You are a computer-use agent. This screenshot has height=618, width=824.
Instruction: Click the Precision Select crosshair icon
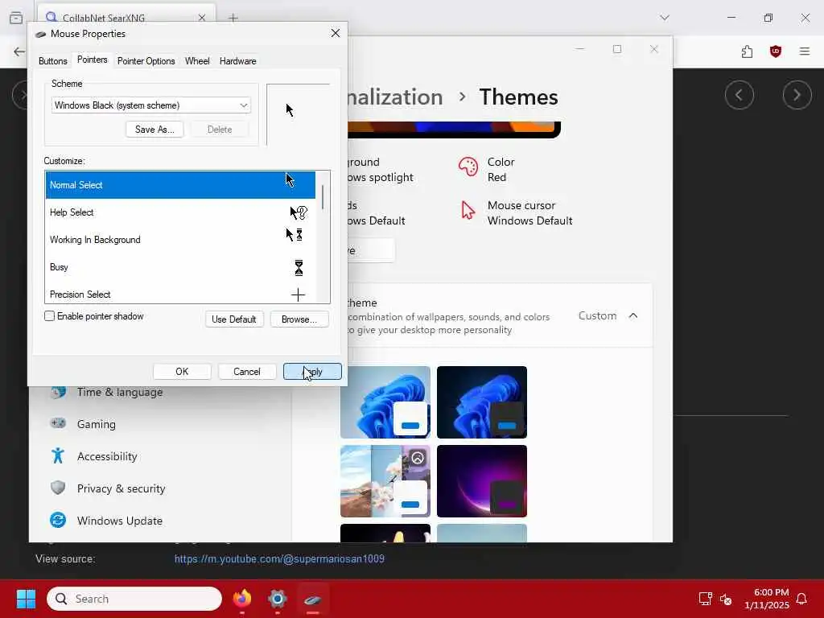298,295
